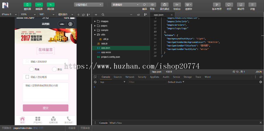
Task: Select the 女士 radio button
Action: (54, 69)
